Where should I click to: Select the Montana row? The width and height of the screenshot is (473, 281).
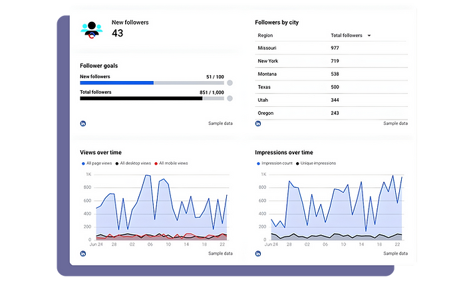[x=331, y=74]
